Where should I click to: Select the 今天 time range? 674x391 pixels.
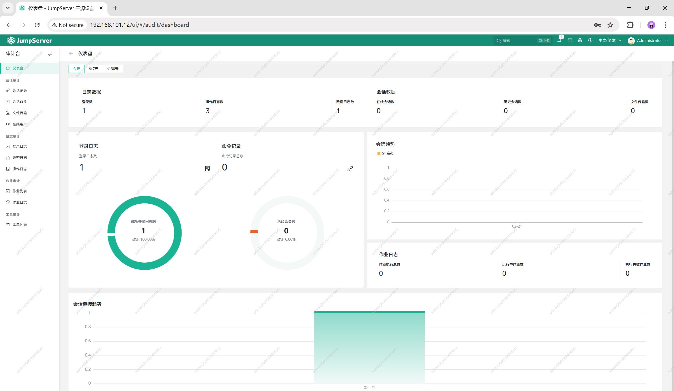coord(77,69)
